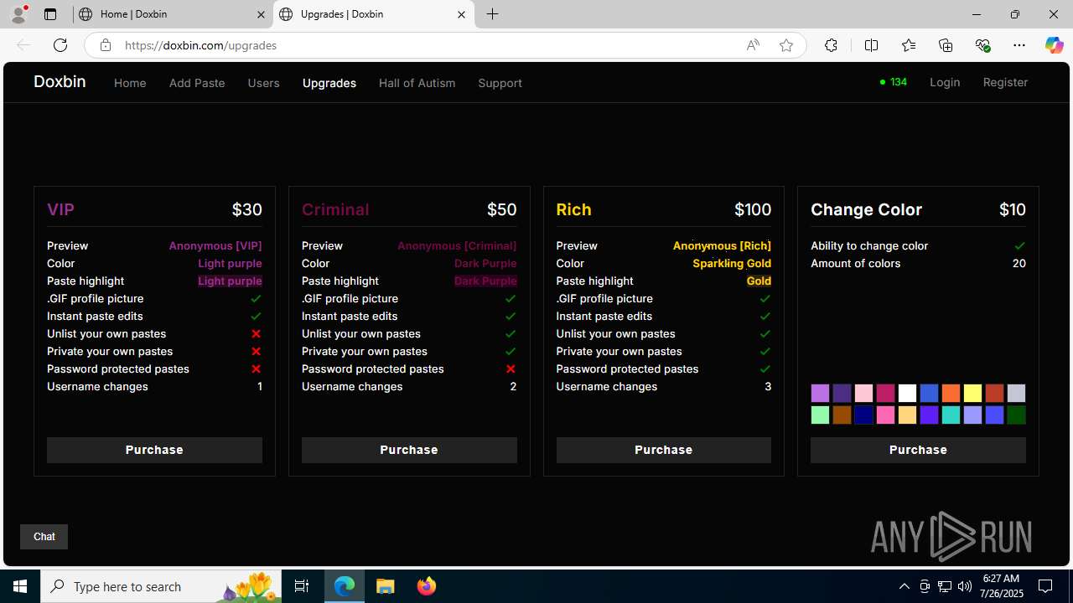Viewport: 1073px width, 603px height.
Task: Click Ability to change color checkmark
Action: click(1019, 245)
